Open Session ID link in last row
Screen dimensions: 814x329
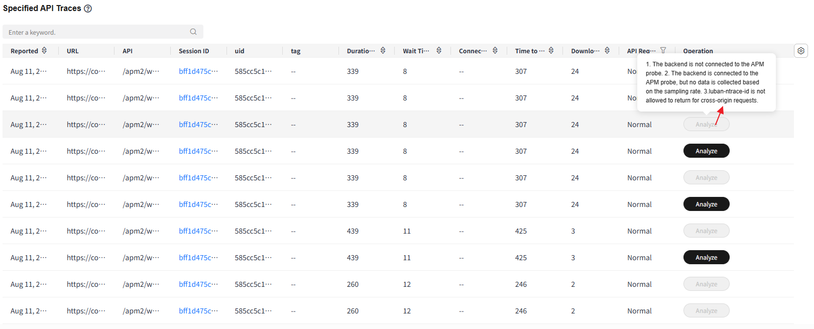click(198, 311)
